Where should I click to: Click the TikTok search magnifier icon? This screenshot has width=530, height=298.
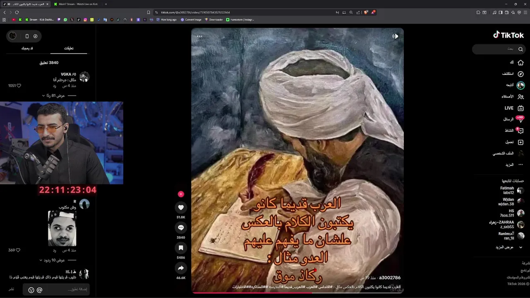(520, 49)
